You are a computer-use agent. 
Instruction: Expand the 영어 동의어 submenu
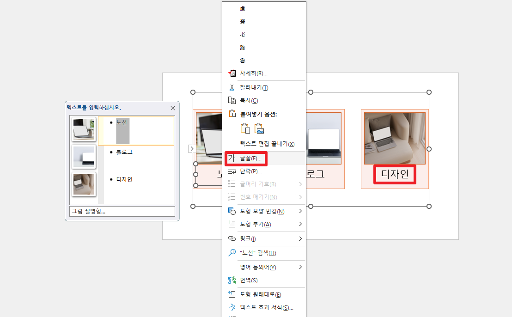point(299,267)
